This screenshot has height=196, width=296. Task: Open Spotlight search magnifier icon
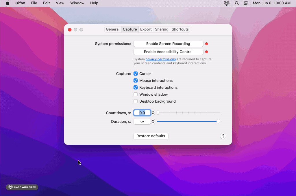pyautogui.click(x=237, y=3)
